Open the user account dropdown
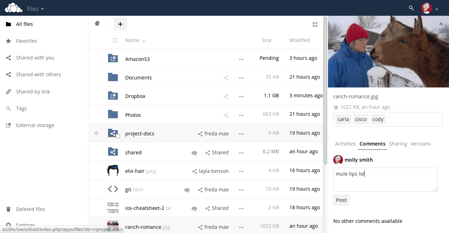This screenshot has width=449, height=233. 430,8
